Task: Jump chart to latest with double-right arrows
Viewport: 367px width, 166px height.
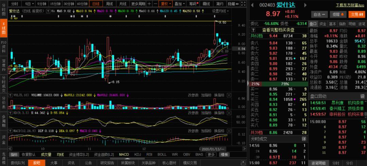Action: [244, 149]
